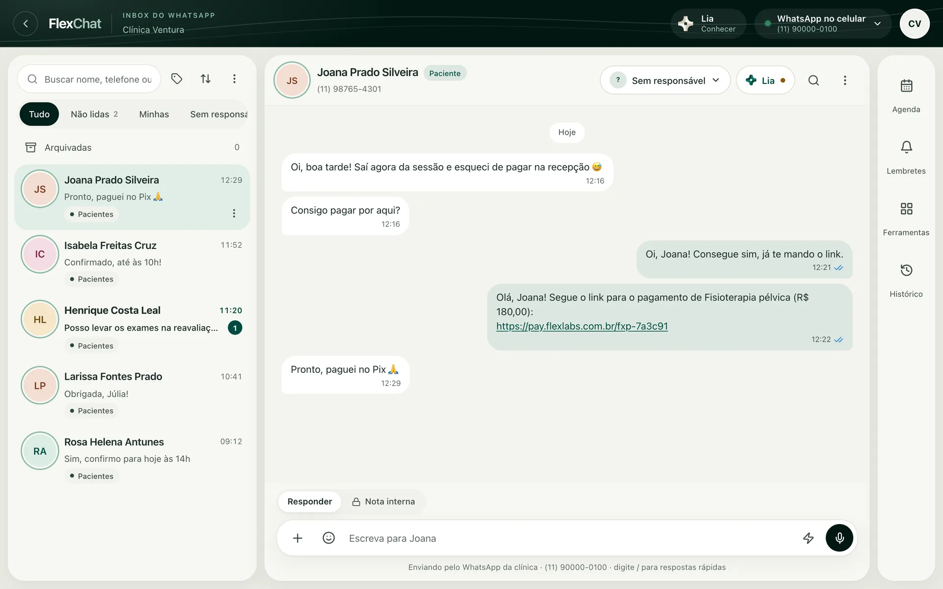
Task: Open Rosa Helena Antunes conversation
Action: 132,458
